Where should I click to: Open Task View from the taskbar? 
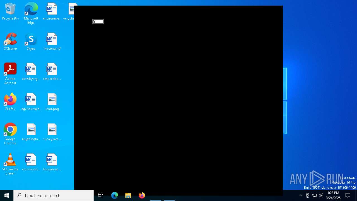(100, 195)
